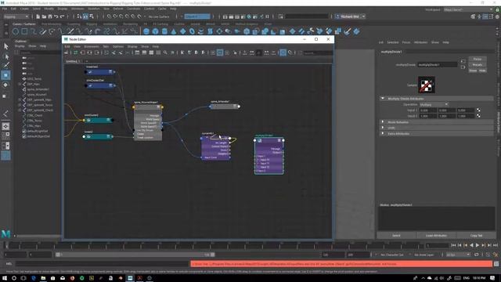Open the Options menu in the Node Editor
The image size is (501, 282).
point(118,46)
